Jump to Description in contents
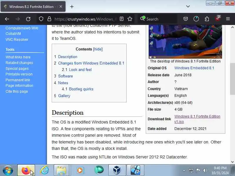The height and width of the screenshot is (176, 235). 68,57
